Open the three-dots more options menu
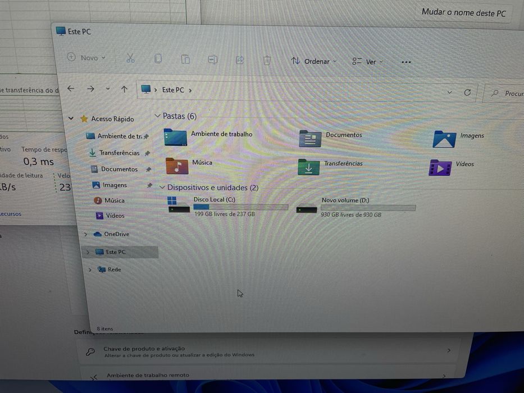The image size is (524, 393). (406, 62)
